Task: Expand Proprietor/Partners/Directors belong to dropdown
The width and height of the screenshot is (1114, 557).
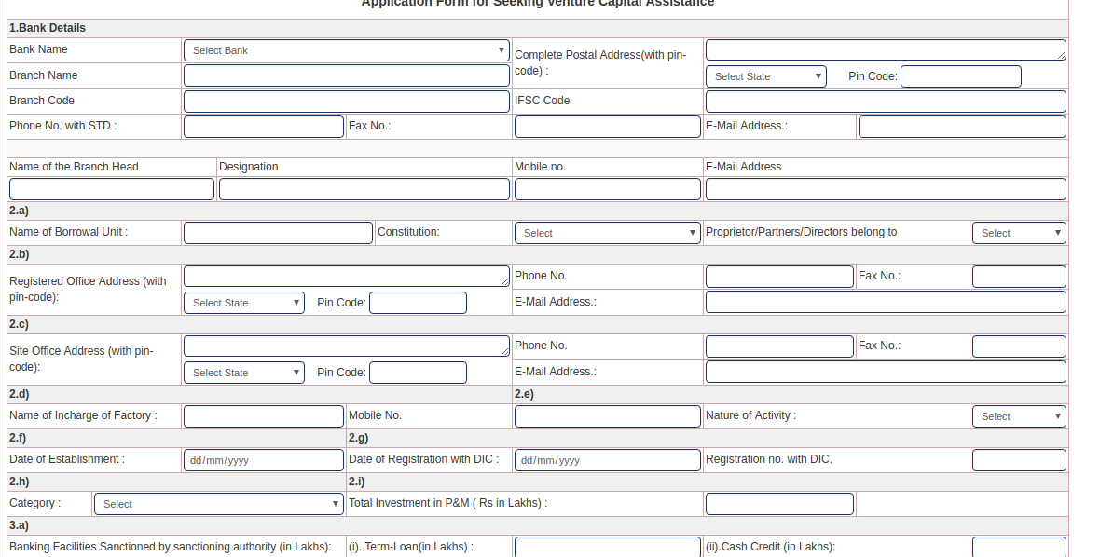Action: pyautogui.click(x=1018, y=233)
